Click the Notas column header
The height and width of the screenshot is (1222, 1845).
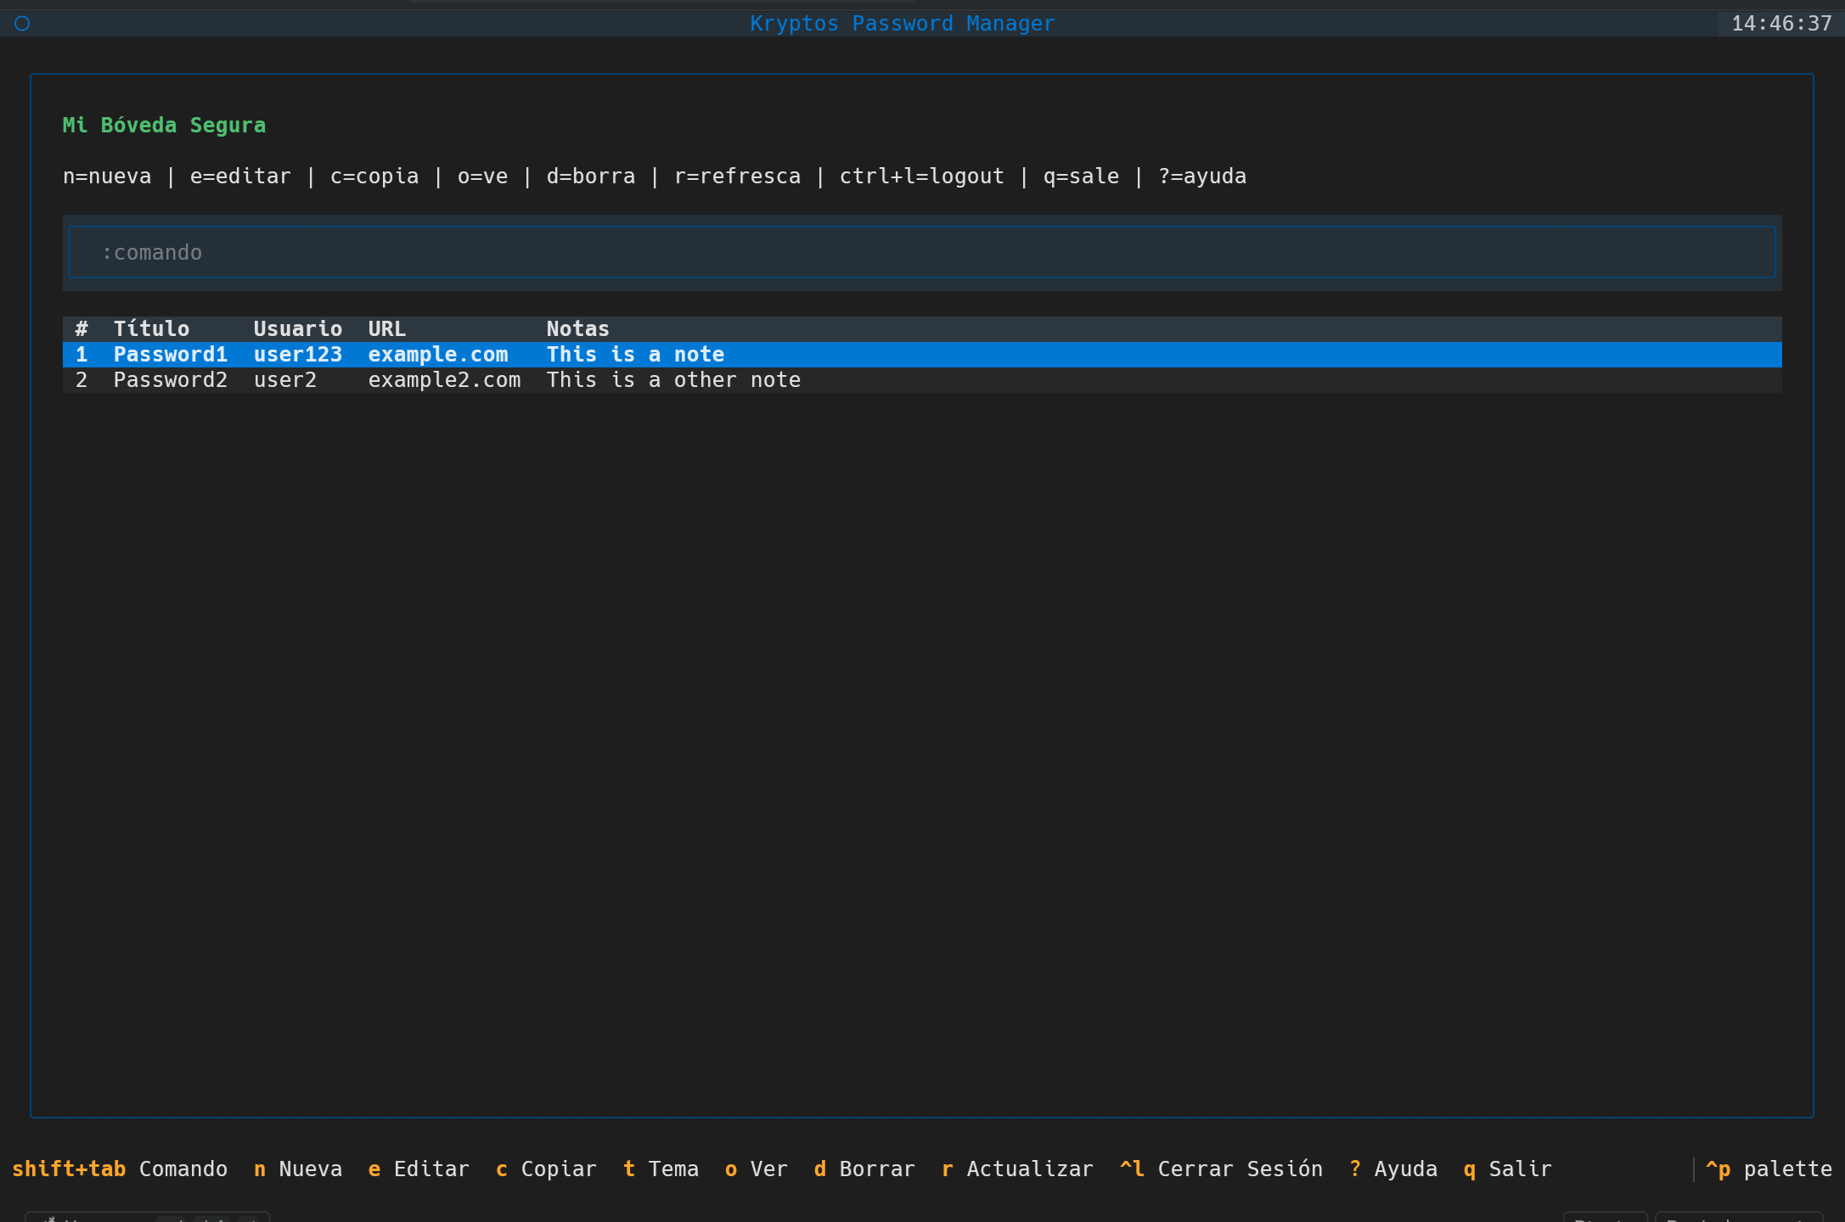578,329
